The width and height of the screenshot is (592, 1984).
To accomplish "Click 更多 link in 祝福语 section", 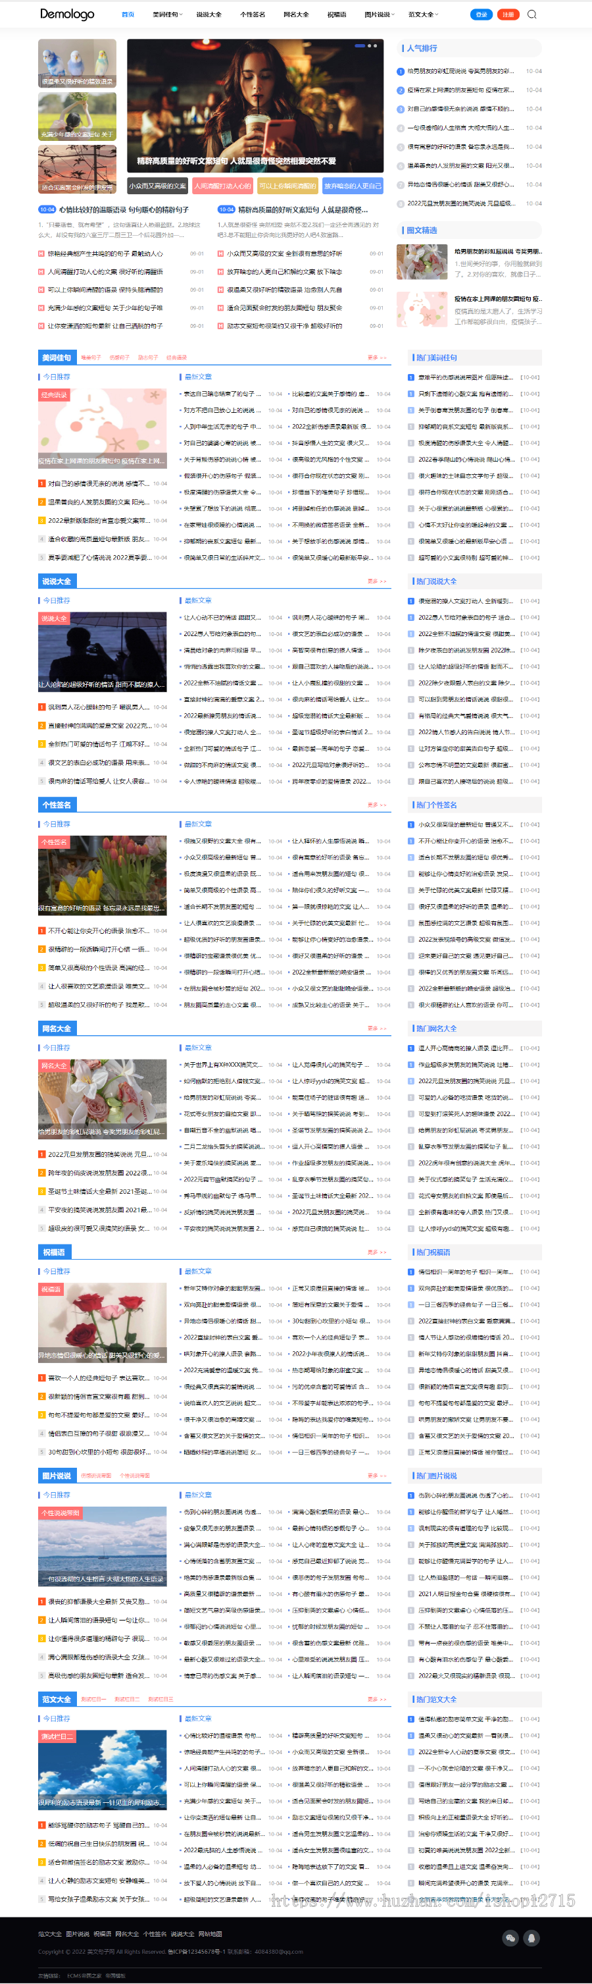I will coord(376,1252).
